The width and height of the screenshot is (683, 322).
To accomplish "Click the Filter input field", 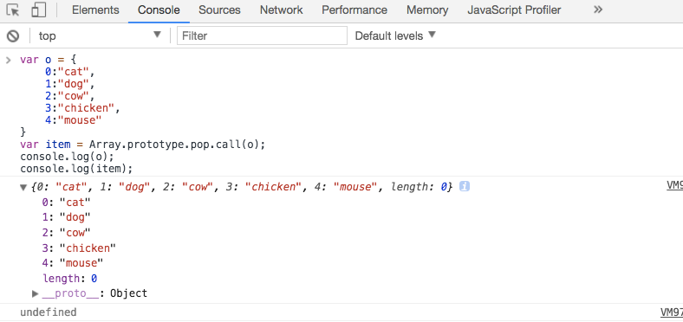I will [262, 35].
